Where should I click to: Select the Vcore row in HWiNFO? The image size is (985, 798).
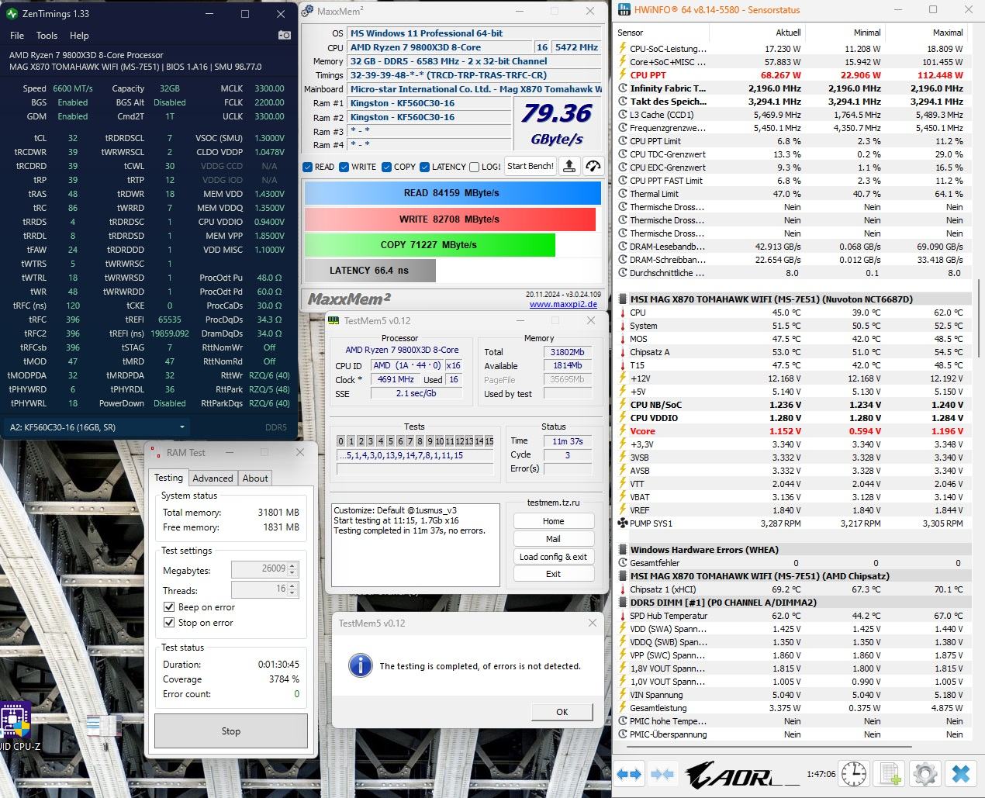click(794, 431)
